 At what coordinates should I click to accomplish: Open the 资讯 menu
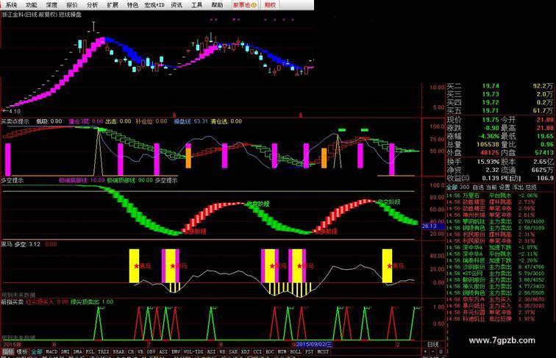point(177,5)
